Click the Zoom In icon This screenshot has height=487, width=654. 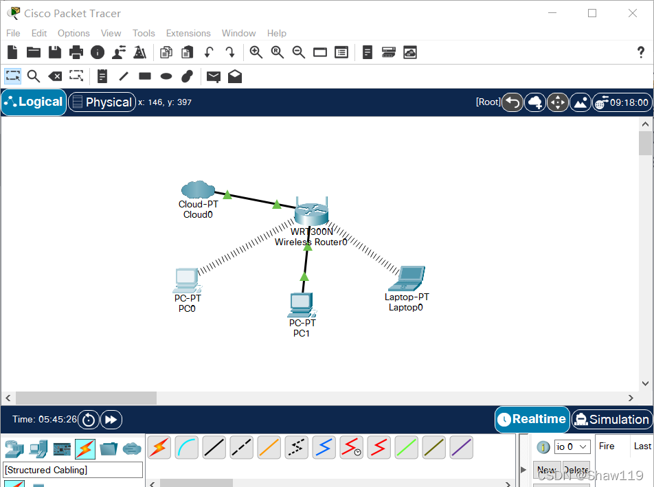click(x=256, y=52)
